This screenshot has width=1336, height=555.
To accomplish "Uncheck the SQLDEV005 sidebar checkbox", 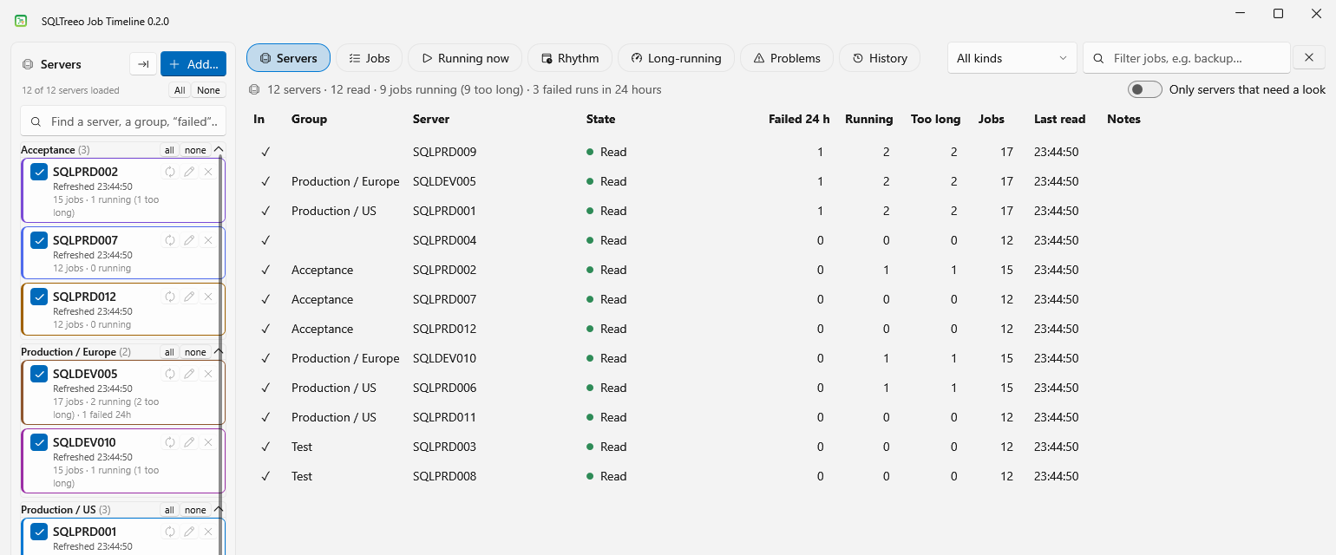I will 39,374.
